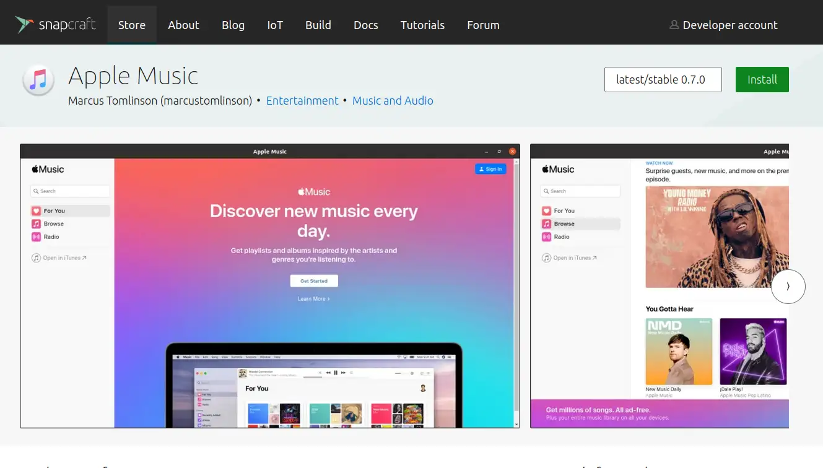Go to the Blog page
The image size is (823, 468).
click(x=233, y=25)
